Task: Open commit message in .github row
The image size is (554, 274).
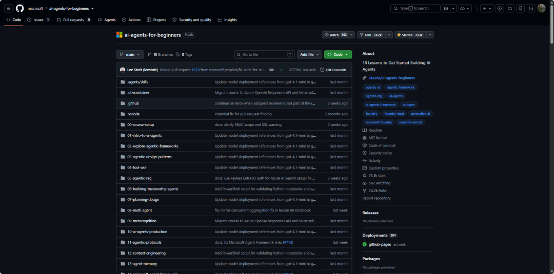Action: pyautogui.click(x=265, y=103)
